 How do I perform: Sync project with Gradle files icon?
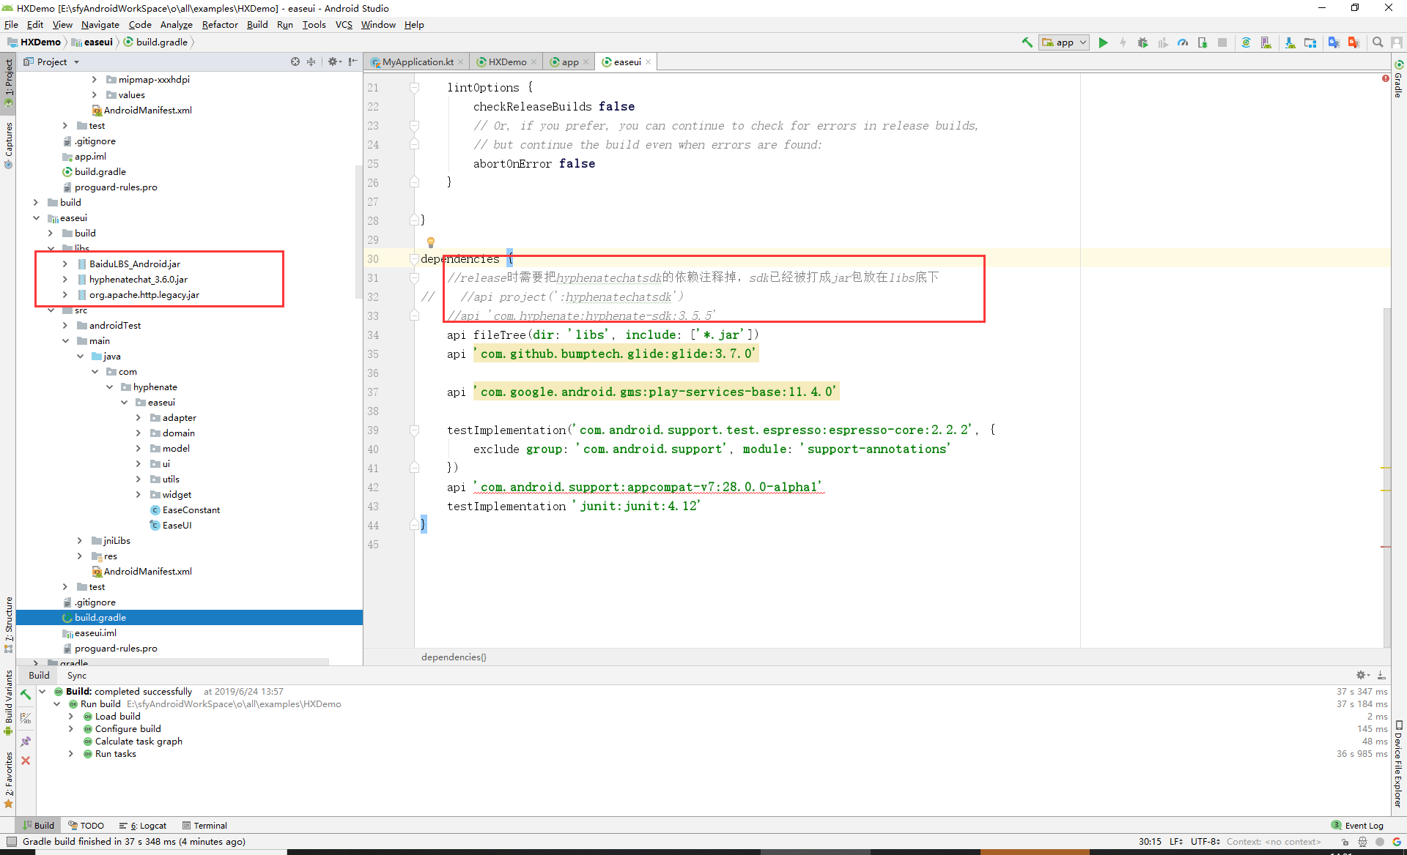[1246, 42]
